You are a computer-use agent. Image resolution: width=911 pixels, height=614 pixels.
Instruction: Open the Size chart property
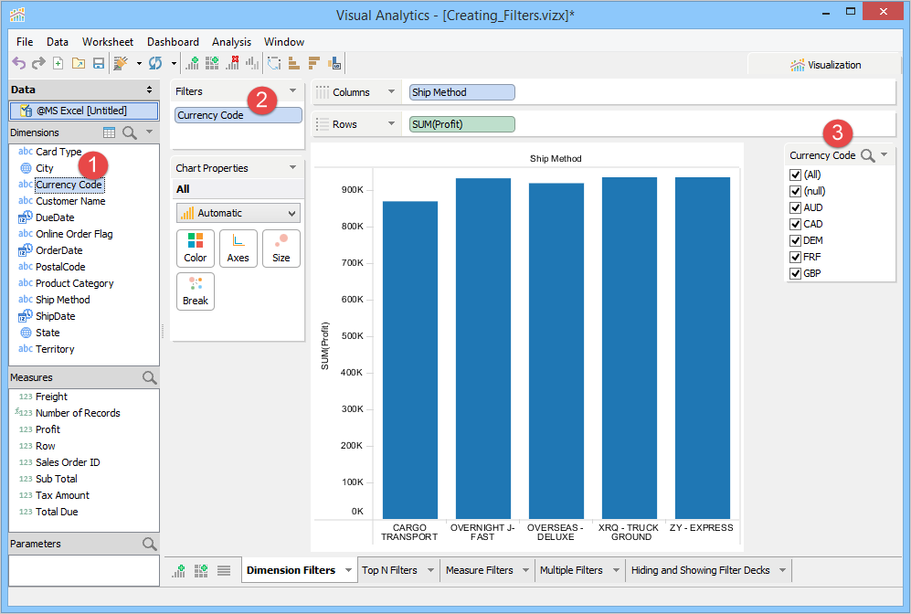(281, 249)
